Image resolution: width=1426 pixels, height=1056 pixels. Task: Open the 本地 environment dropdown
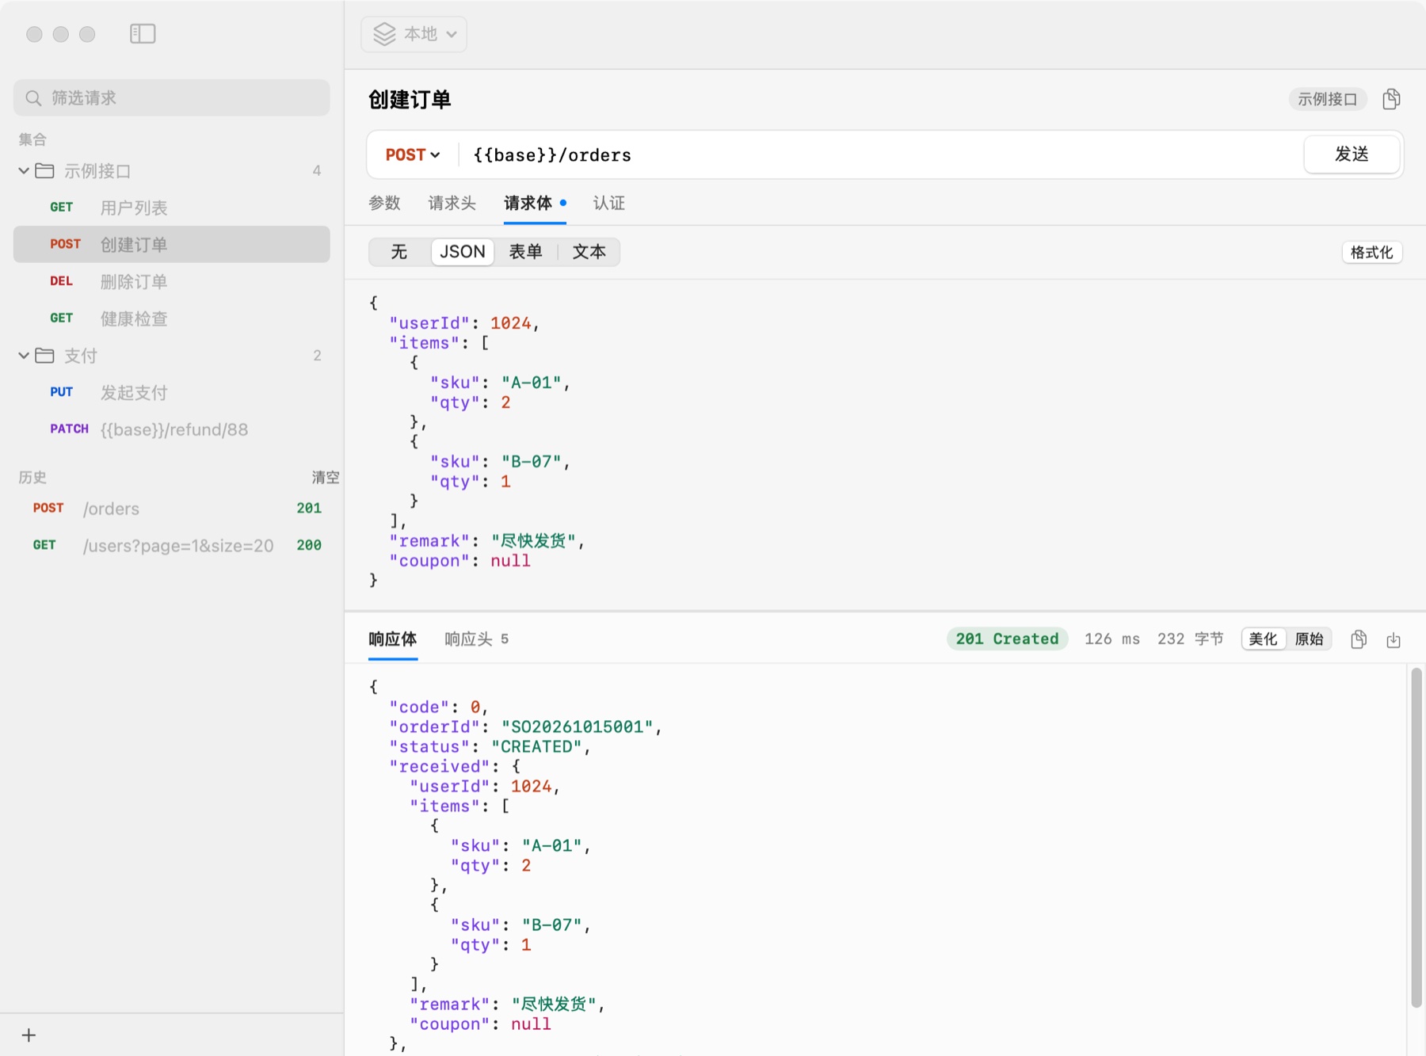point(414,34)
